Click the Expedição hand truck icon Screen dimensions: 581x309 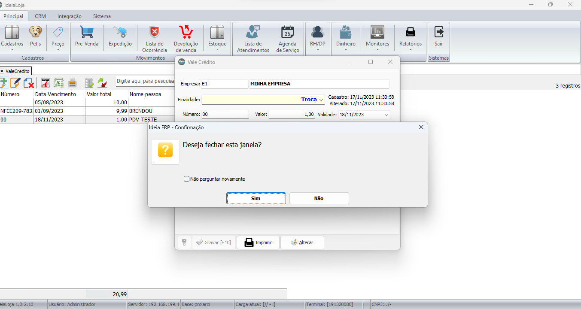[120, 33]
